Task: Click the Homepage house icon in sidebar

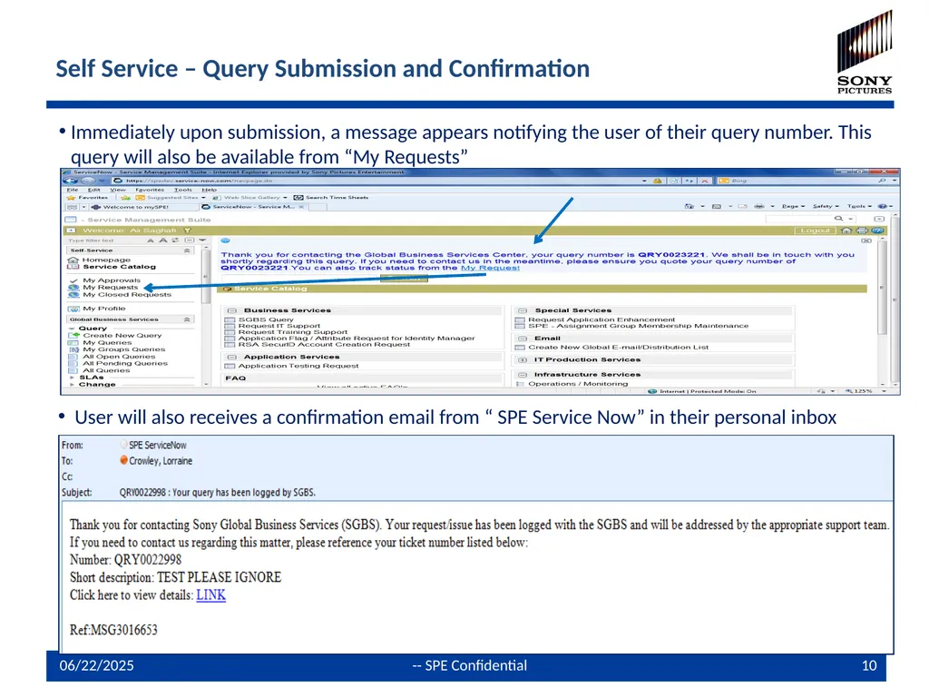Action: 73,260
